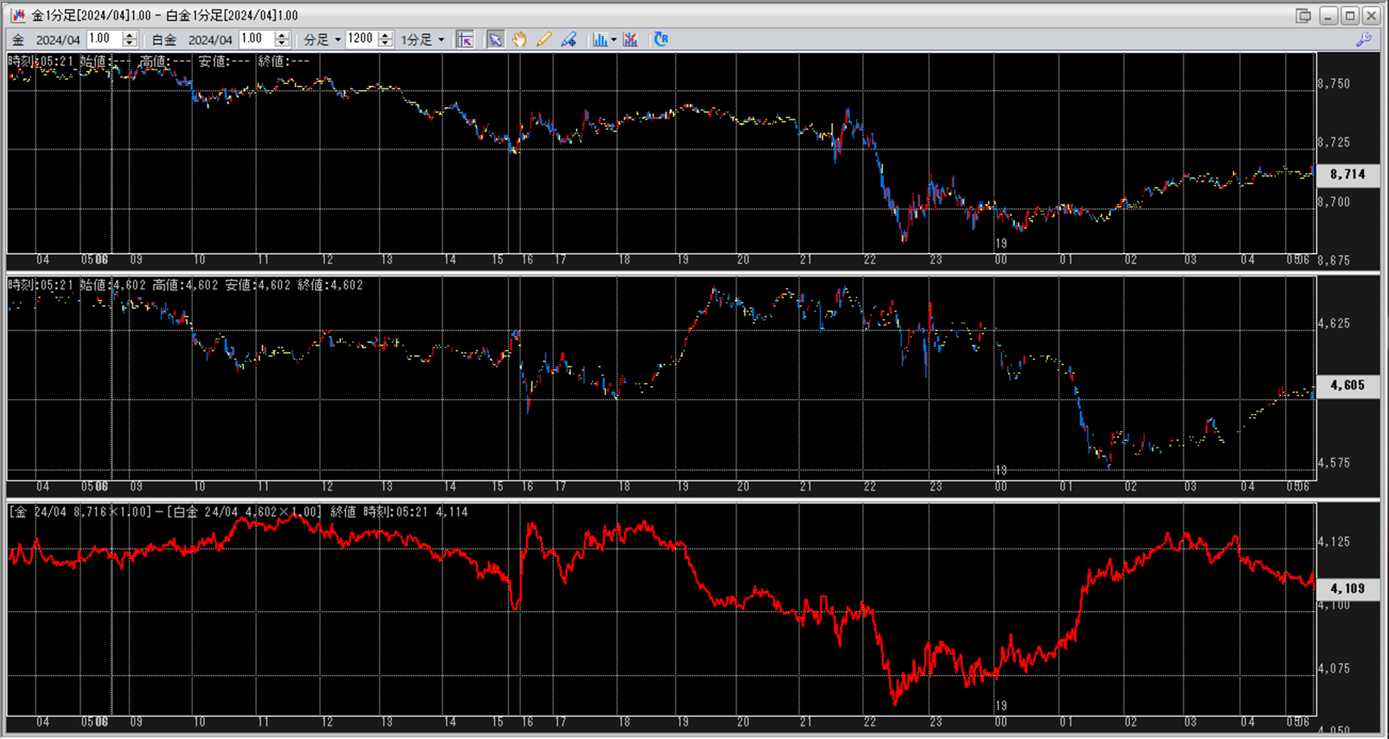This screenshot has width=1389, height=739.
Task: Click the bar chart indicator icon
Action: pyautogui.click(x=599, y=40)
